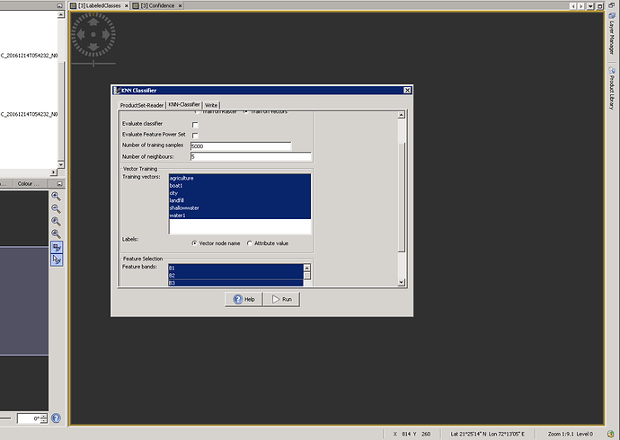
Task: Click the zoom slider below the compass
Action: click(x=93, y=63)
